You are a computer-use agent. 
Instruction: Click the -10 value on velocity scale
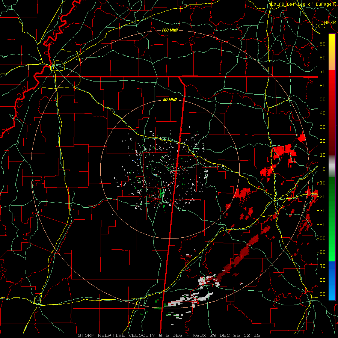pyautogui.click(x=321, y=183)
